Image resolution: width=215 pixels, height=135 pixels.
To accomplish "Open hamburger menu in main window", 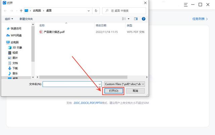I will click(186, 5).
